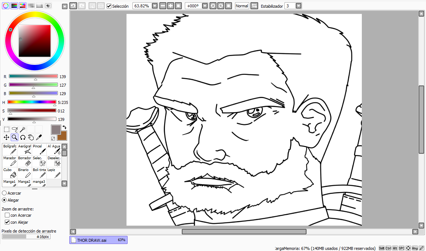
Task: Zoom in with the plus button
Action: coord(170,6)
